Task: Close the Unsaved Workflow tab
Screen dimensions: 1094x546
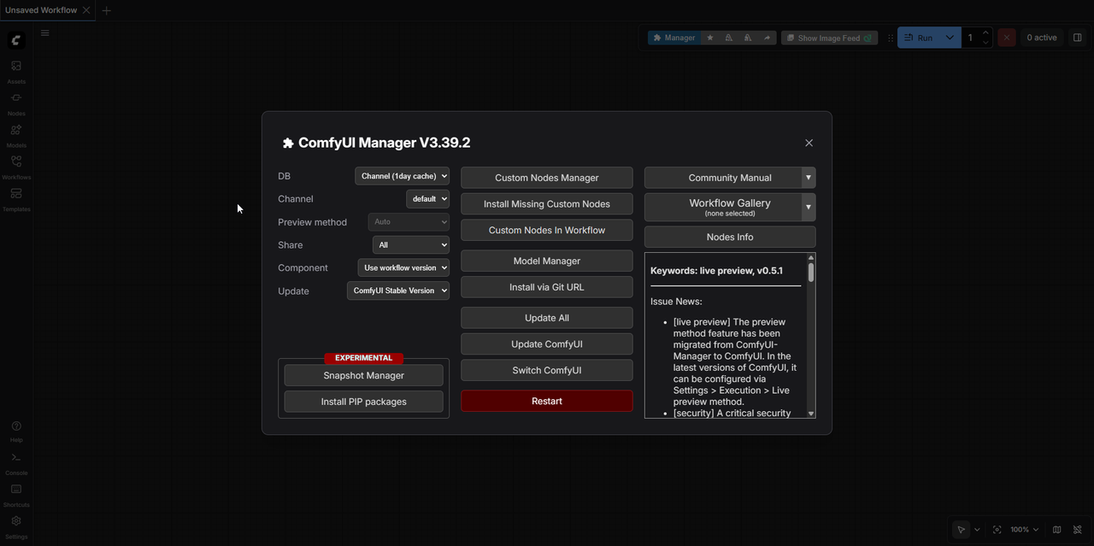Action: click(86, 10)
